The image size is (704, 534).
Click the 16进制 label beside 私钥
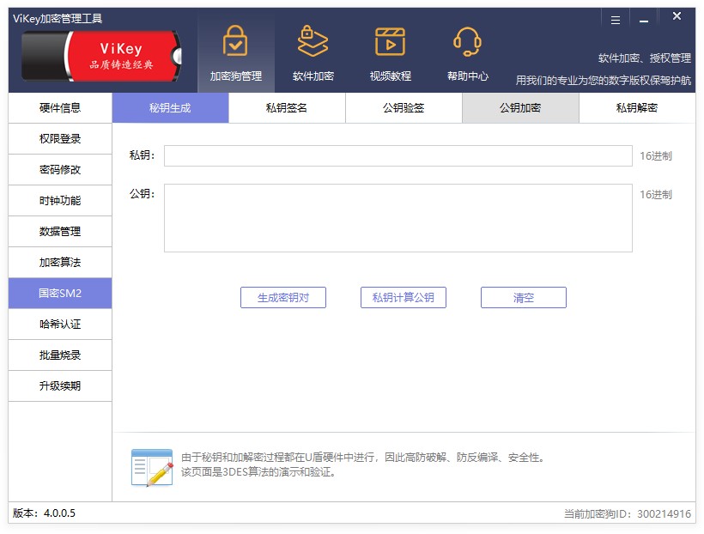pos(656,156)
